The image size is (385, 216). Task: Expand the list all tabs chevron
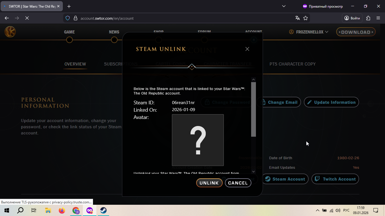(284, 6)
